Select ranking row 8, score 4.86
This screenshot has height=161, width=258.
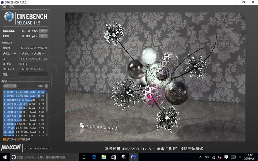pos(24,120)
